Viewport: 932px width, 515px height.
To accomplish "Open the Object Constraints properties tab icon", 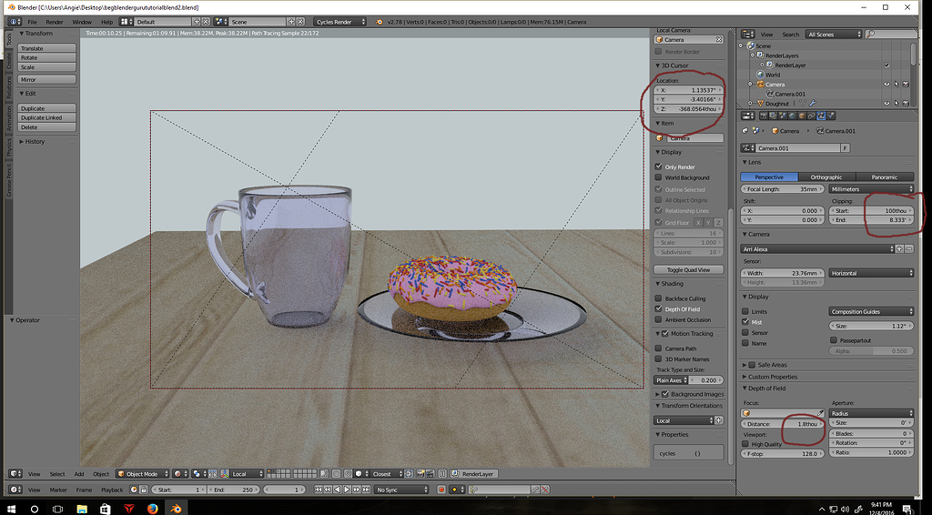I will coord(811,116).
